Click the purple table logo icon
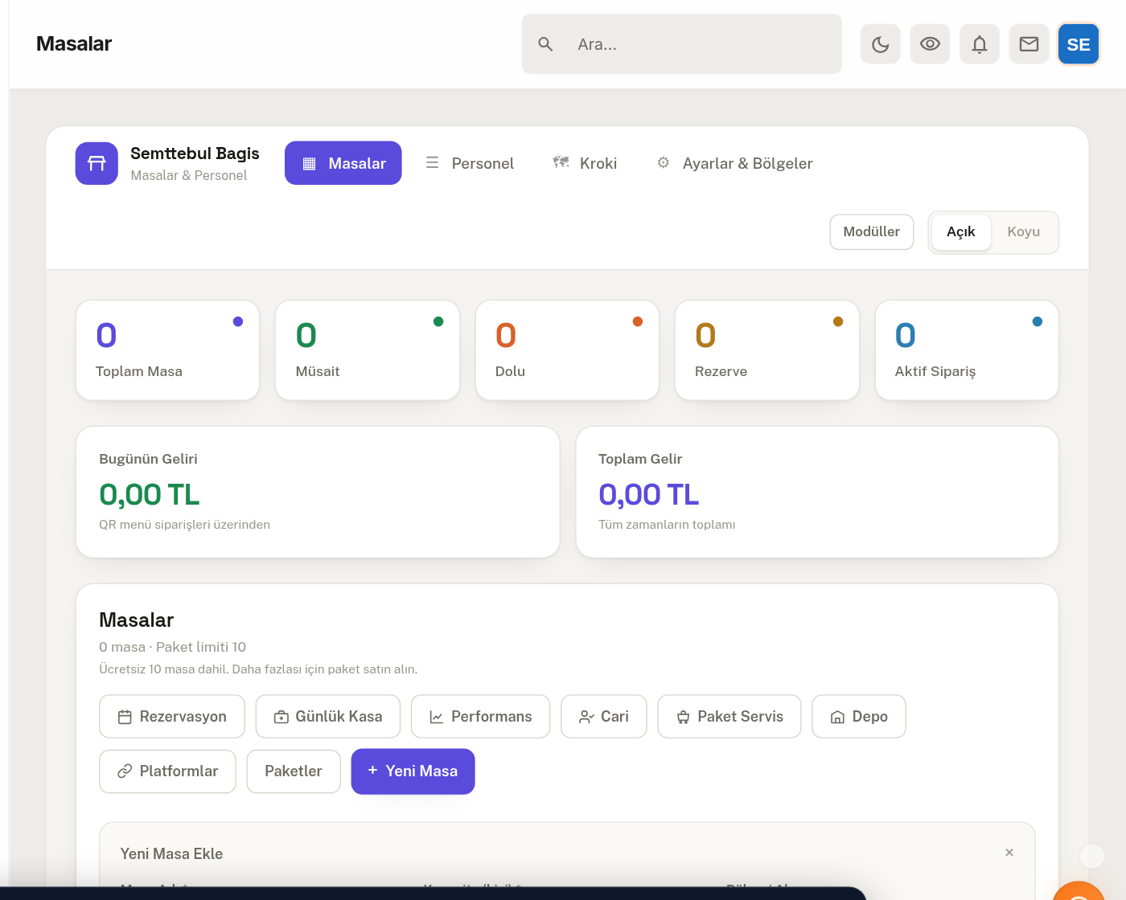1126x900 pixels. tap(97, 163)
